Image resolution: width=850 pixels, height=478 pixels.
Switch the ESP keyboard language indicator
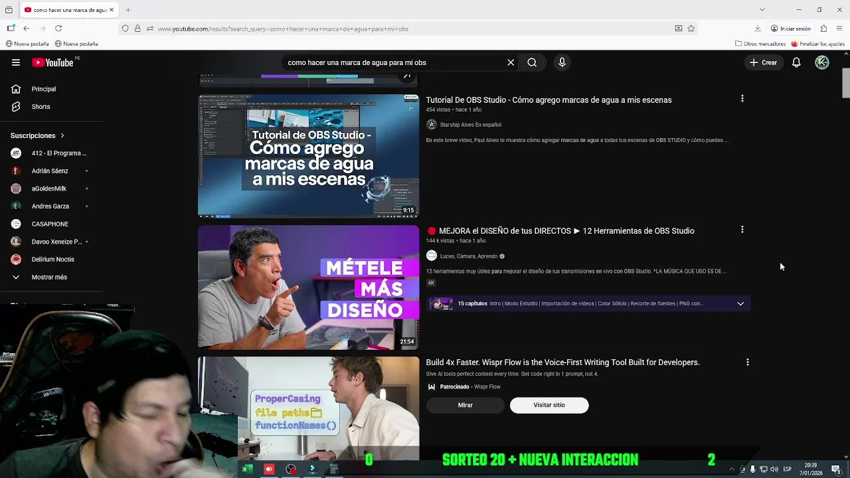point(787,469)
